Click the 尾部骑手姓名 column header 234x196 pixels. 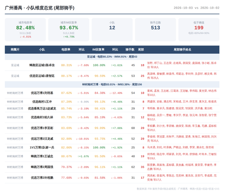183,50
